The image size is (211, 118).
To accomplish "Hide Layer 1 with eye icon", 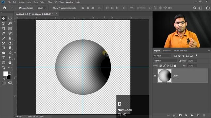I will [x=155, y=76].
